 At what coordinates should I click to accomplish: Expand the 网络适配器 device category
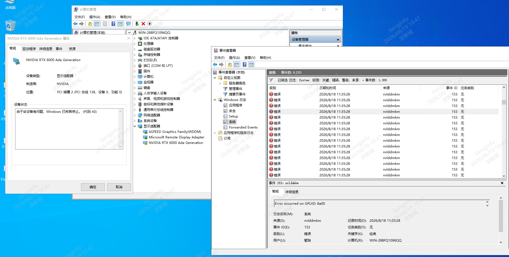pos(135,115)
